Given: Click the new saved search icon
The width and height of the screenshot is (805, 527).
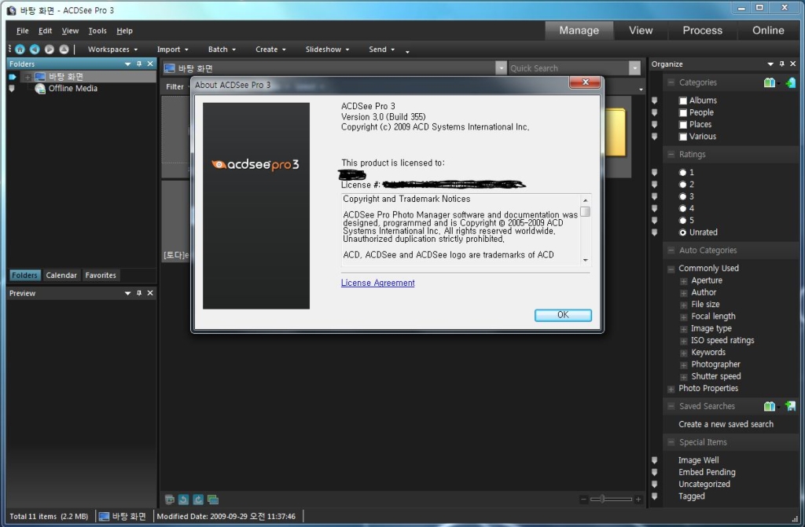Looking at the screenshot, I should pyautogui.click(x=791, y=406).
